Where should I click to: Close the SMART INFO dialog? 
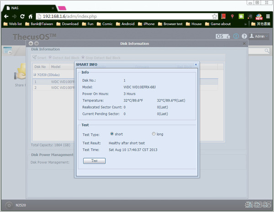tap(196, 65)
